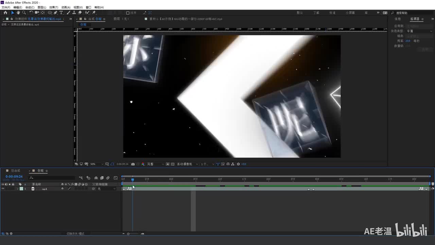The height and width of the screenshot is (245, 435).
Task: Switch to the 标准 workspace
Action: point(332,13)
